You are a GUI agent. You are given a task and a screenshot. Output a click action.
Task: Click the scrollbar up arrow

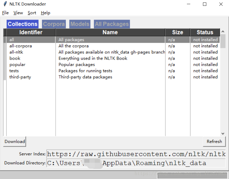(223, 31)
